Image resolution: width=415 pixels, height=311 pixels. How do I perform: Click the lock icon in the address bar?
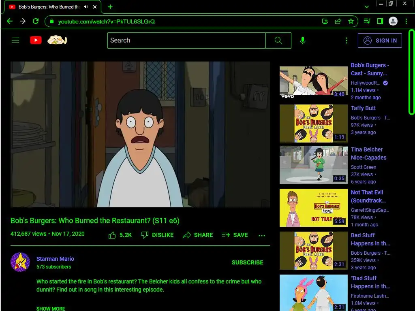click(52, 21)
